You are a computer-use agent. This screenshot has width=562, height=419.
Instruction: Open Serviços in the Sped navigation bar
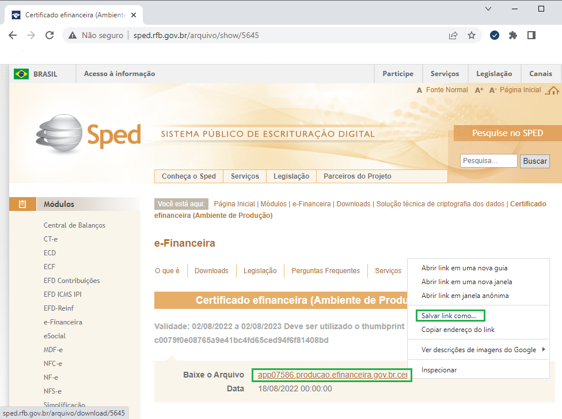pyautogui.click(x=245, y=176)
